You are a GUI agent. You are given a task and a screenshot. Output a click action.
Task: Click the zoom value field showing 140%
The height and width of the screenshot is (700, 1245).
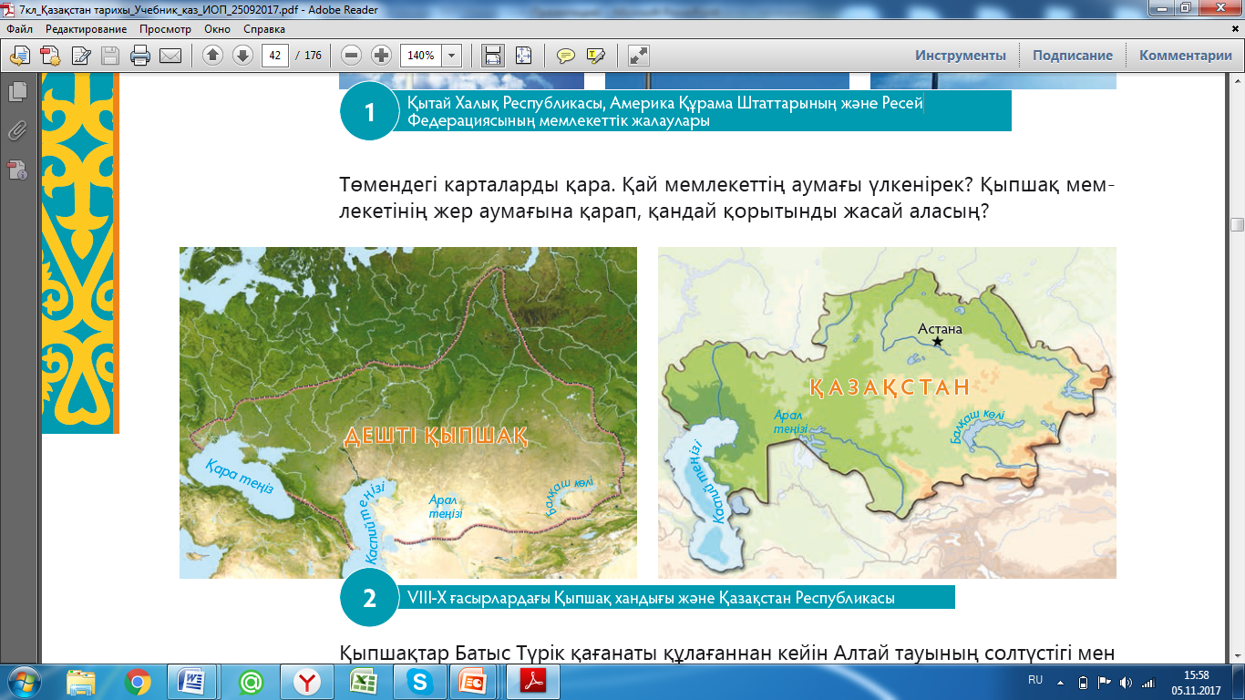tap(421, 56)
